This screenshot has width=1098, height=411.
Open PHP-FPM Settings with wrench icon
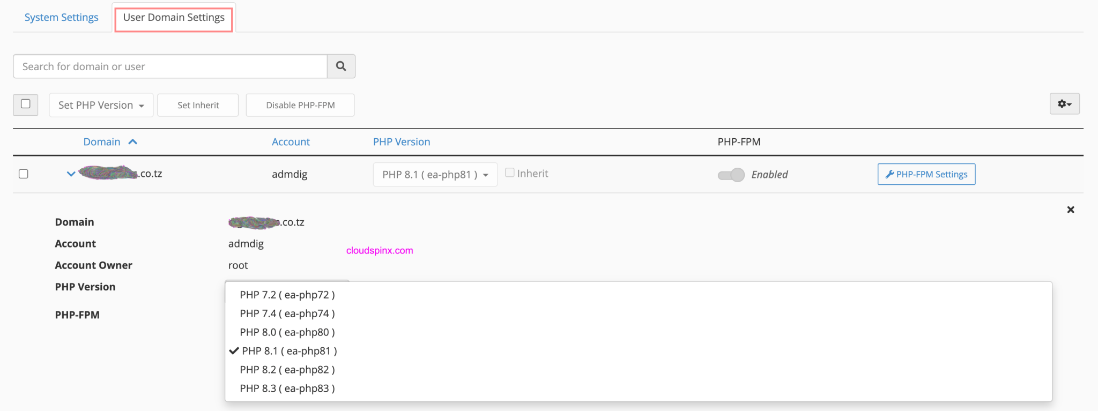point(926,174)
